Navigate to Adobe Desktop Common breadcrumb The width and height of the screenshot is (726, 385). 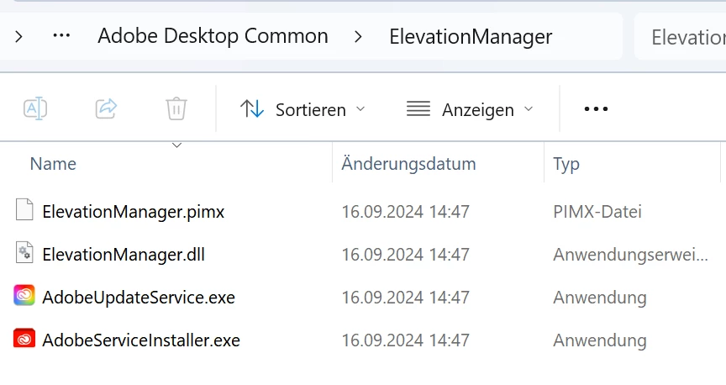[x=213, y=36]
